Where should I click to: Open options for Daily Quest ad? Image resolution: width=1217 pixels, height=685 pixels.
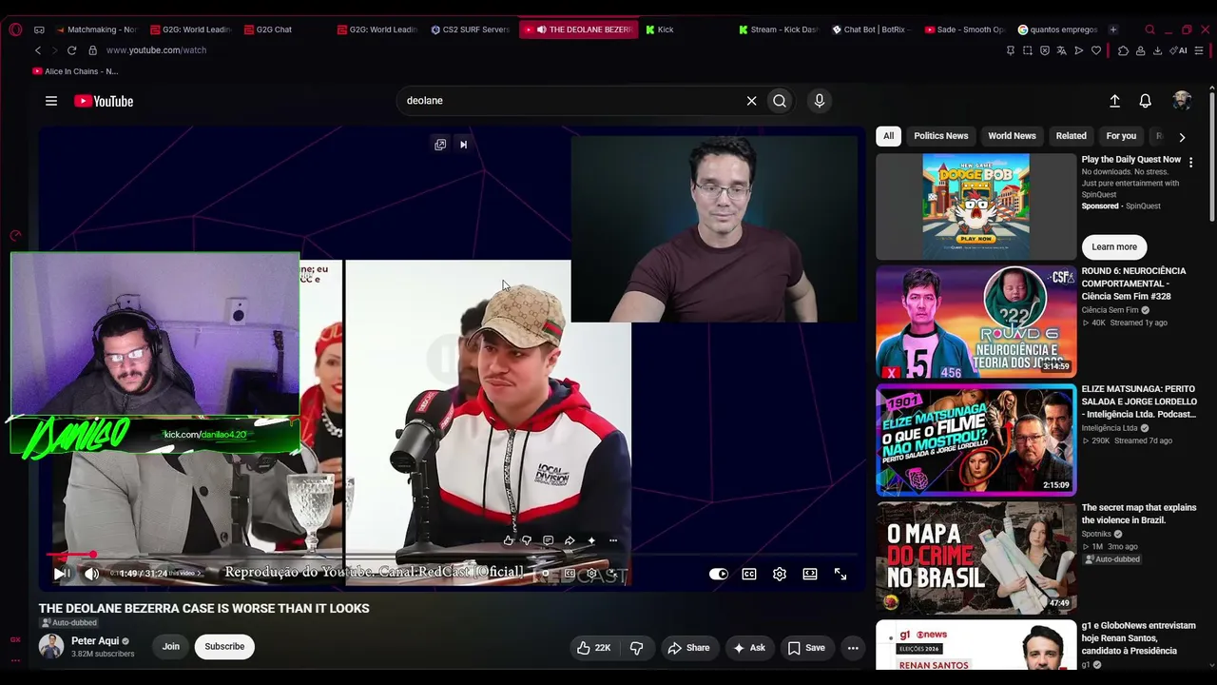coord(1190,163)
